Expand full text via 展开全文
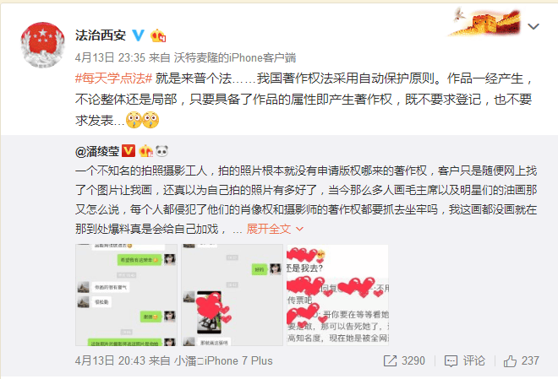Viewport: 558px width, 379px height. 269,229
